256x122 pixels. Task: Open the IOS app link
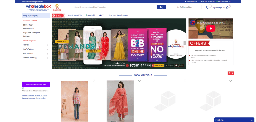pos(102,15)
